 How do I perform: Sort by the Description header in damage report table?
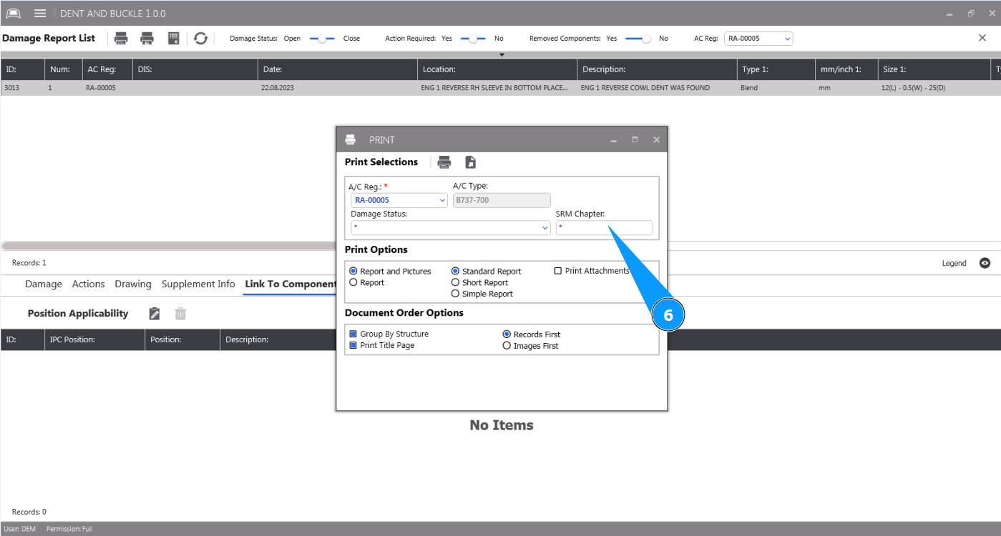tap(657, 69)
